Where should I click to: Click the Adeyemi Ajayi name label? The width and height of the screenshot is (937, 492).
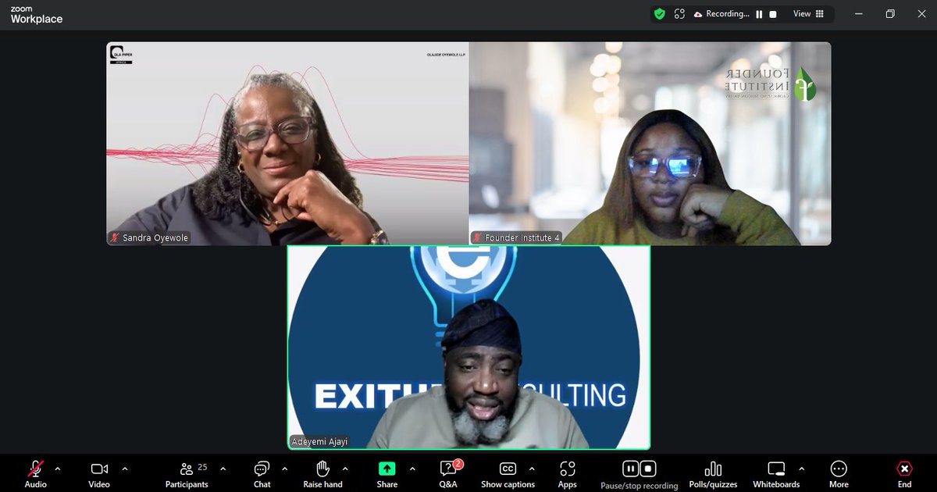coord(319,441)
